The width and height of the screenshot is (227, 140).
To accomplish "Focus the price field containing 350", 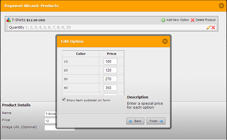I will tap(110, 88).
